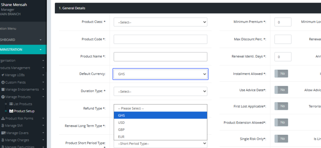Open the Product Setup menu item

[24, 111]
